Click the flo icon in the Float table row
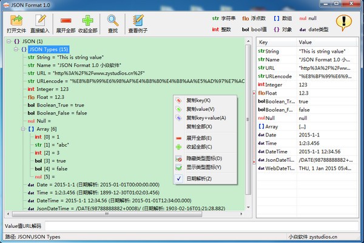This screenshot has height=243, width=364. click(261, 93)
